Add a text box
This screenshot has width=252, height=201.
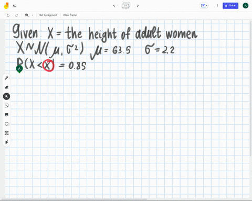(x=7, y=133)
